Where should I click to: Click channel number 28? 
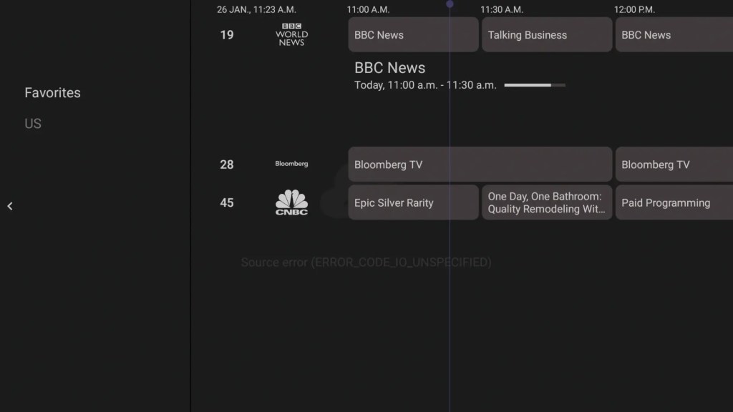227,165
